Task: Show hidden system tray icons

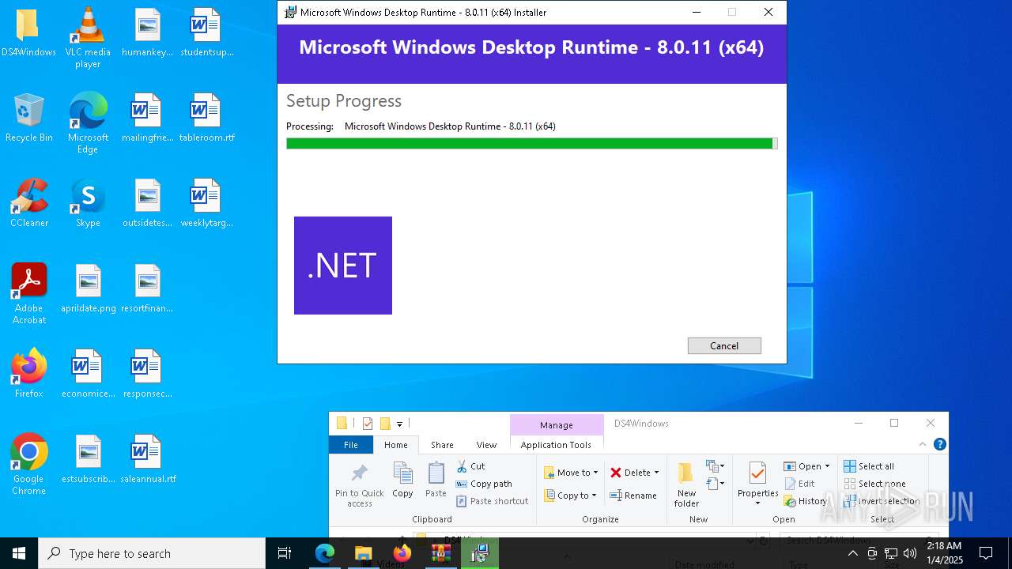Action: click(852, 553)
